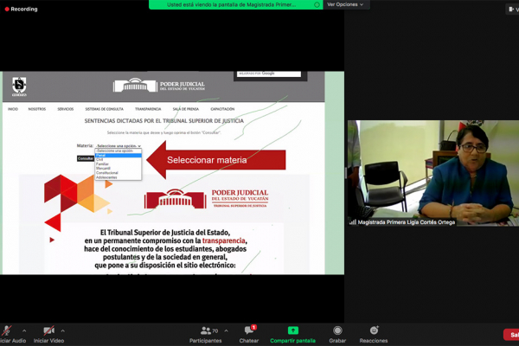Click Yucatán coat of arms logo
Viewport: 519px width, 346px height.
tap(19, 86)
